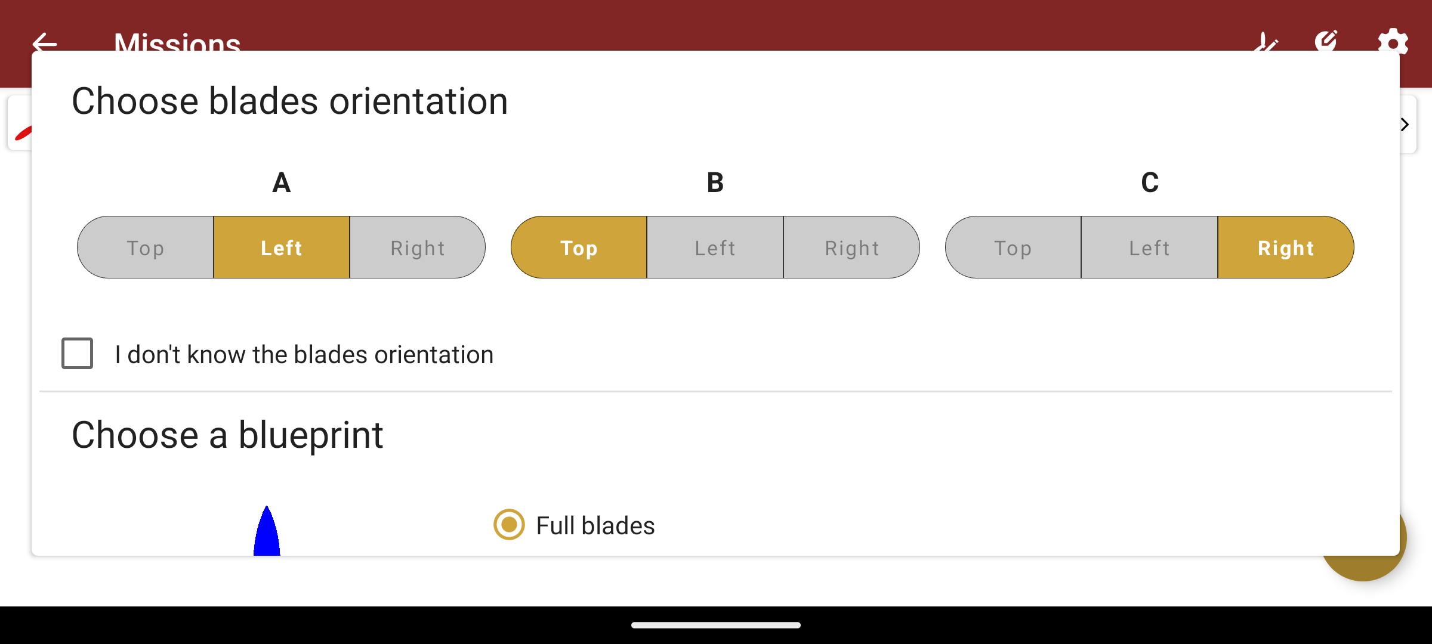
Task: Choose Right for blade B
Action: pos(851,247)
